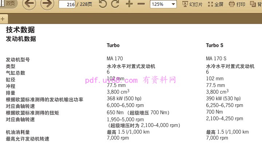The height and width of the screenshot is (158, 262).
Task: Click the MA 170 S engine model value
Action: click(x=216, y=58)
